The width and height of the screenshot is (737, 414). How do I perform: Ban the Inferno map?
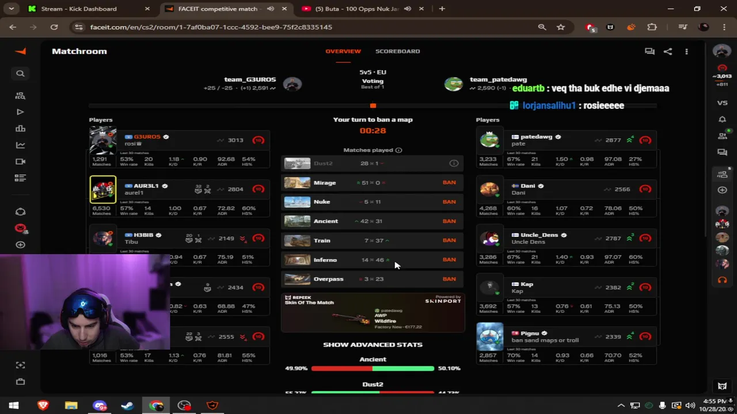coord(449,259)
